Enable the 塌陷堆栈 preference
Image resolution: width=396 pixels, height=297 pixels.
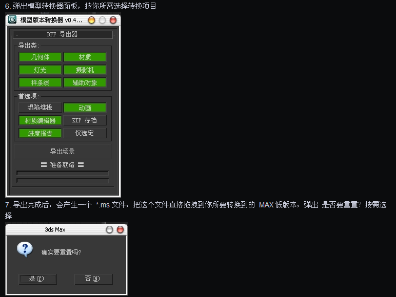[40, 108]
